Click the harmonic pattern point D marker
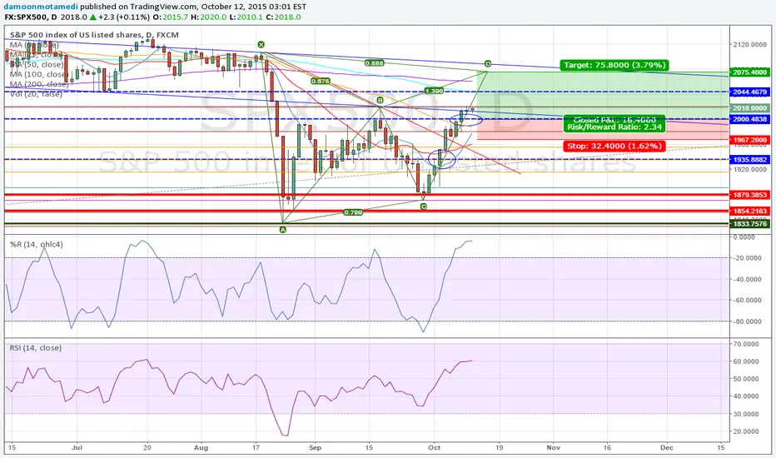The height and width of the screenshot is (458, 776). tap(488, 64)
